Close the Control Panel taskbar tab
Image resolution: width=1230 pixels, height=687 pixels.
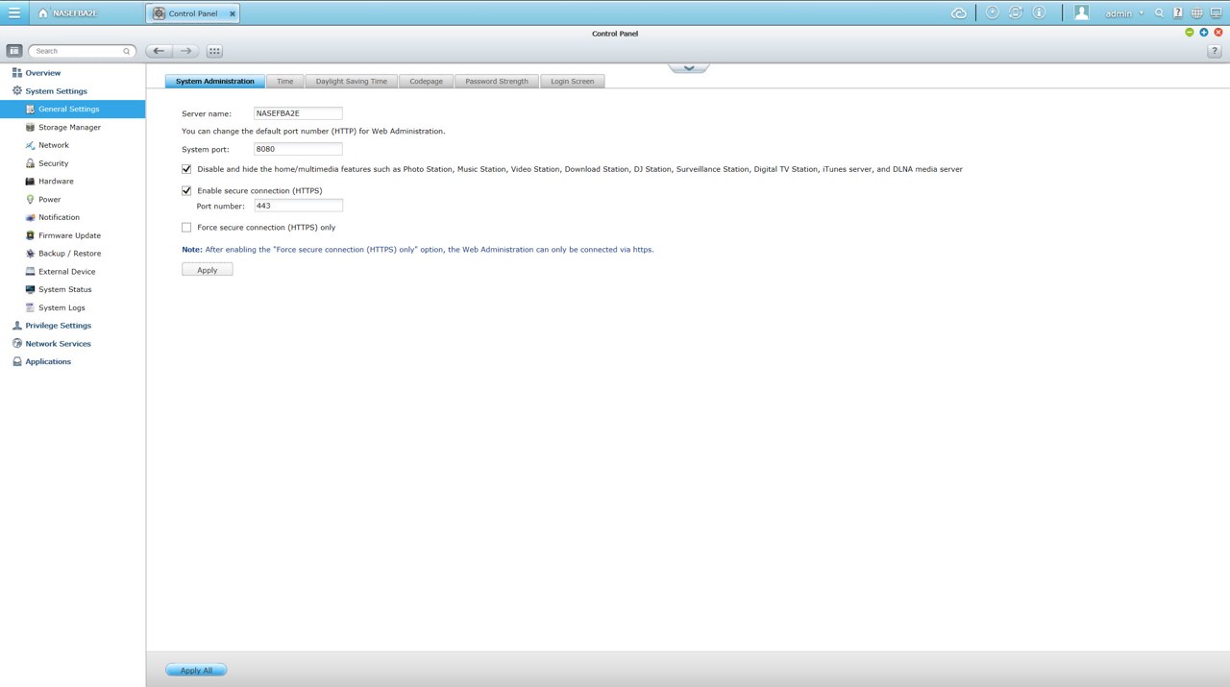[x=233, y=13]
